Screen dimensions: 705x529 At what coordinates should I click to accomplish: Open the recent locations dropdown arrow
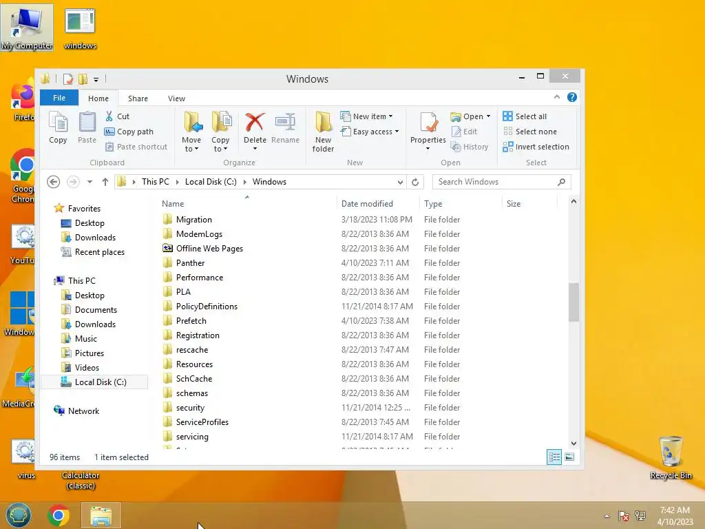(90, 182)
